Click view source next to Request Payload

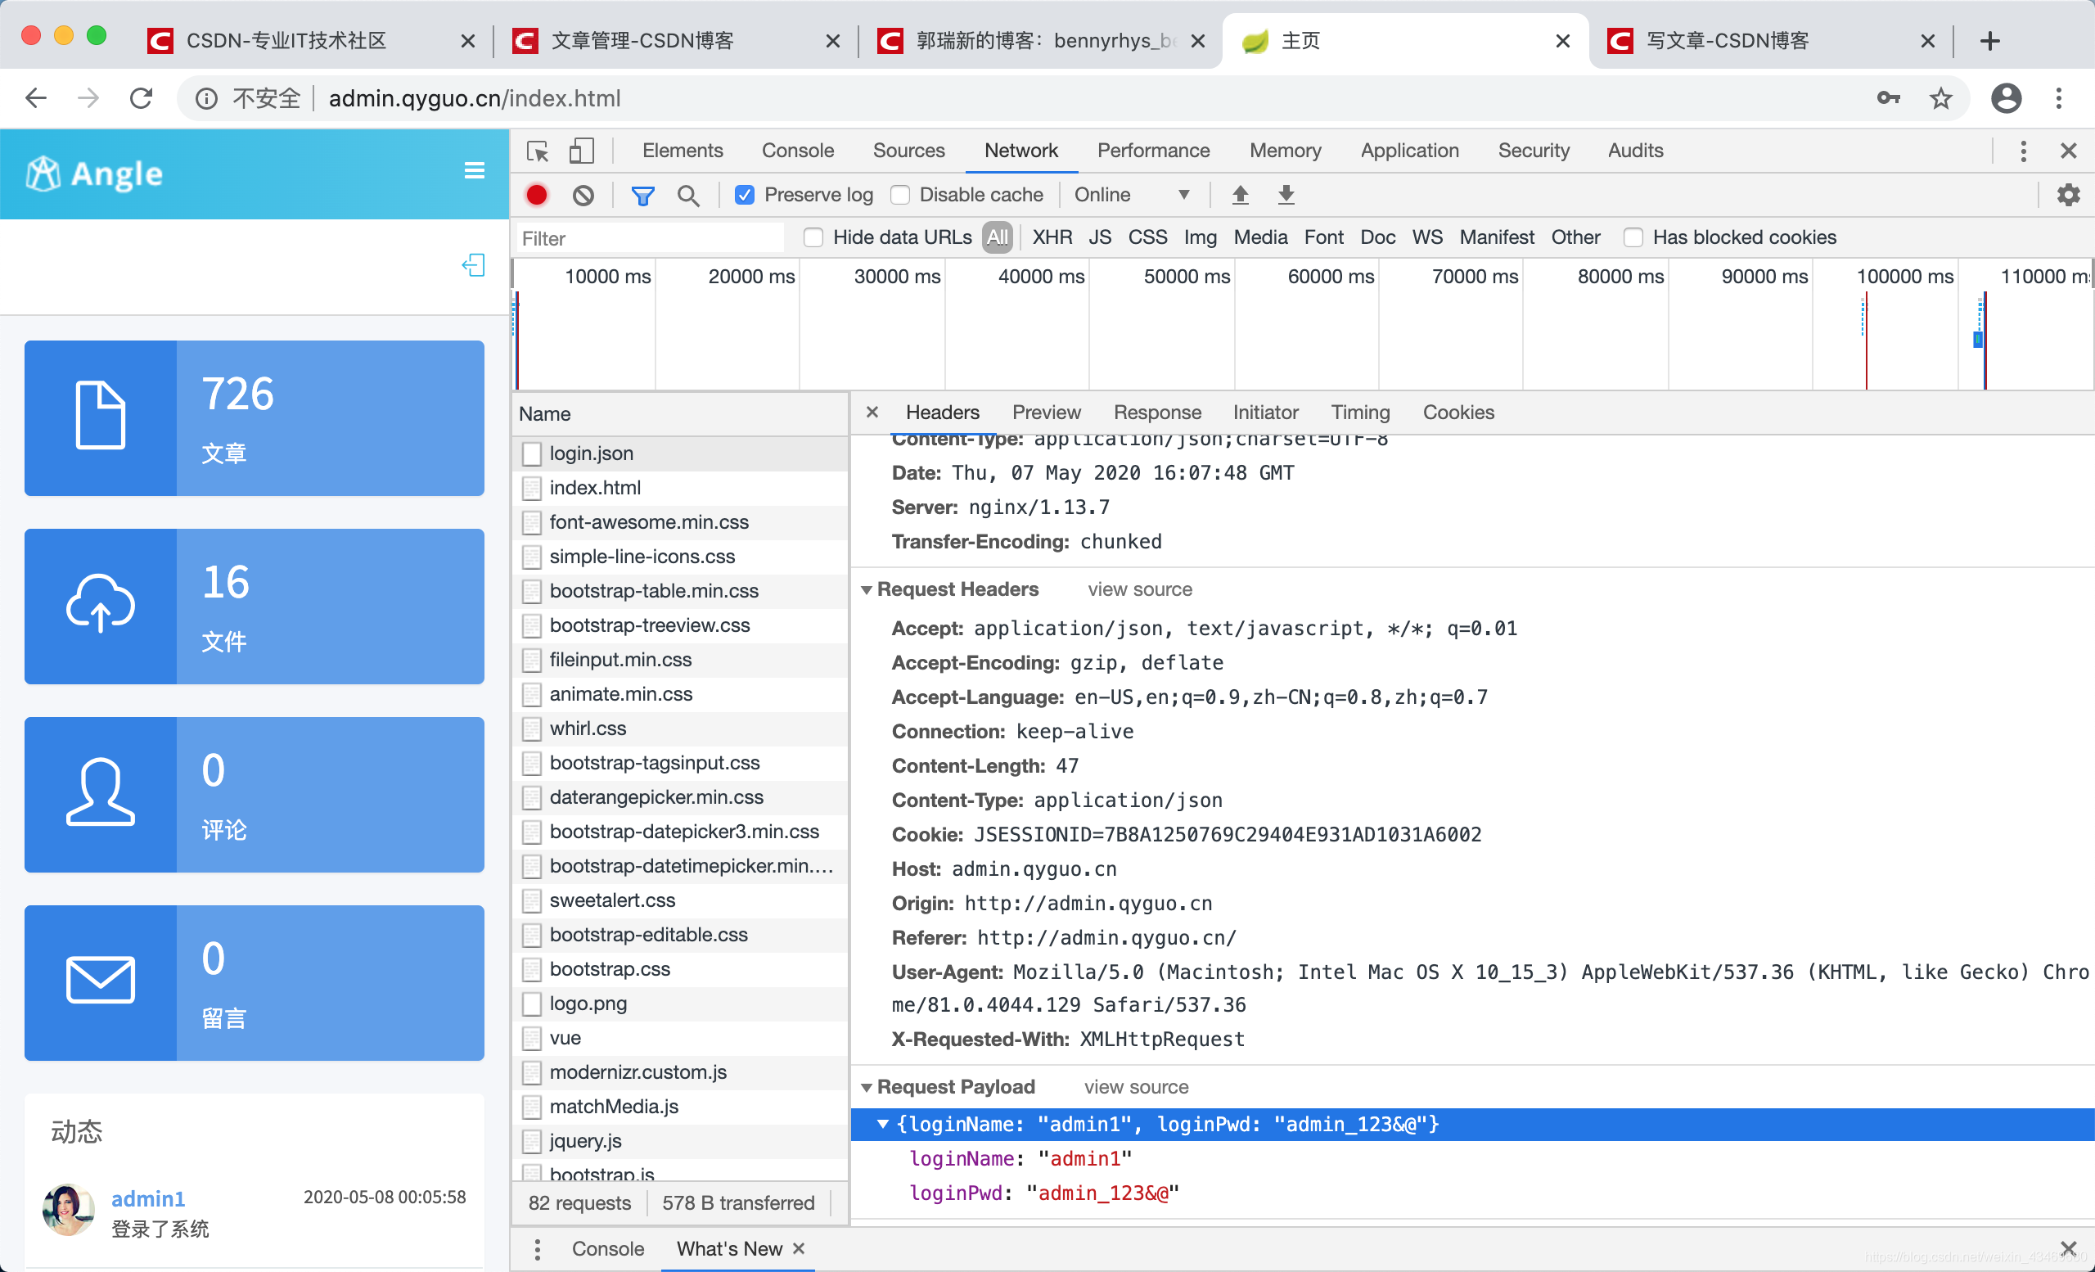point(1136,1087)
